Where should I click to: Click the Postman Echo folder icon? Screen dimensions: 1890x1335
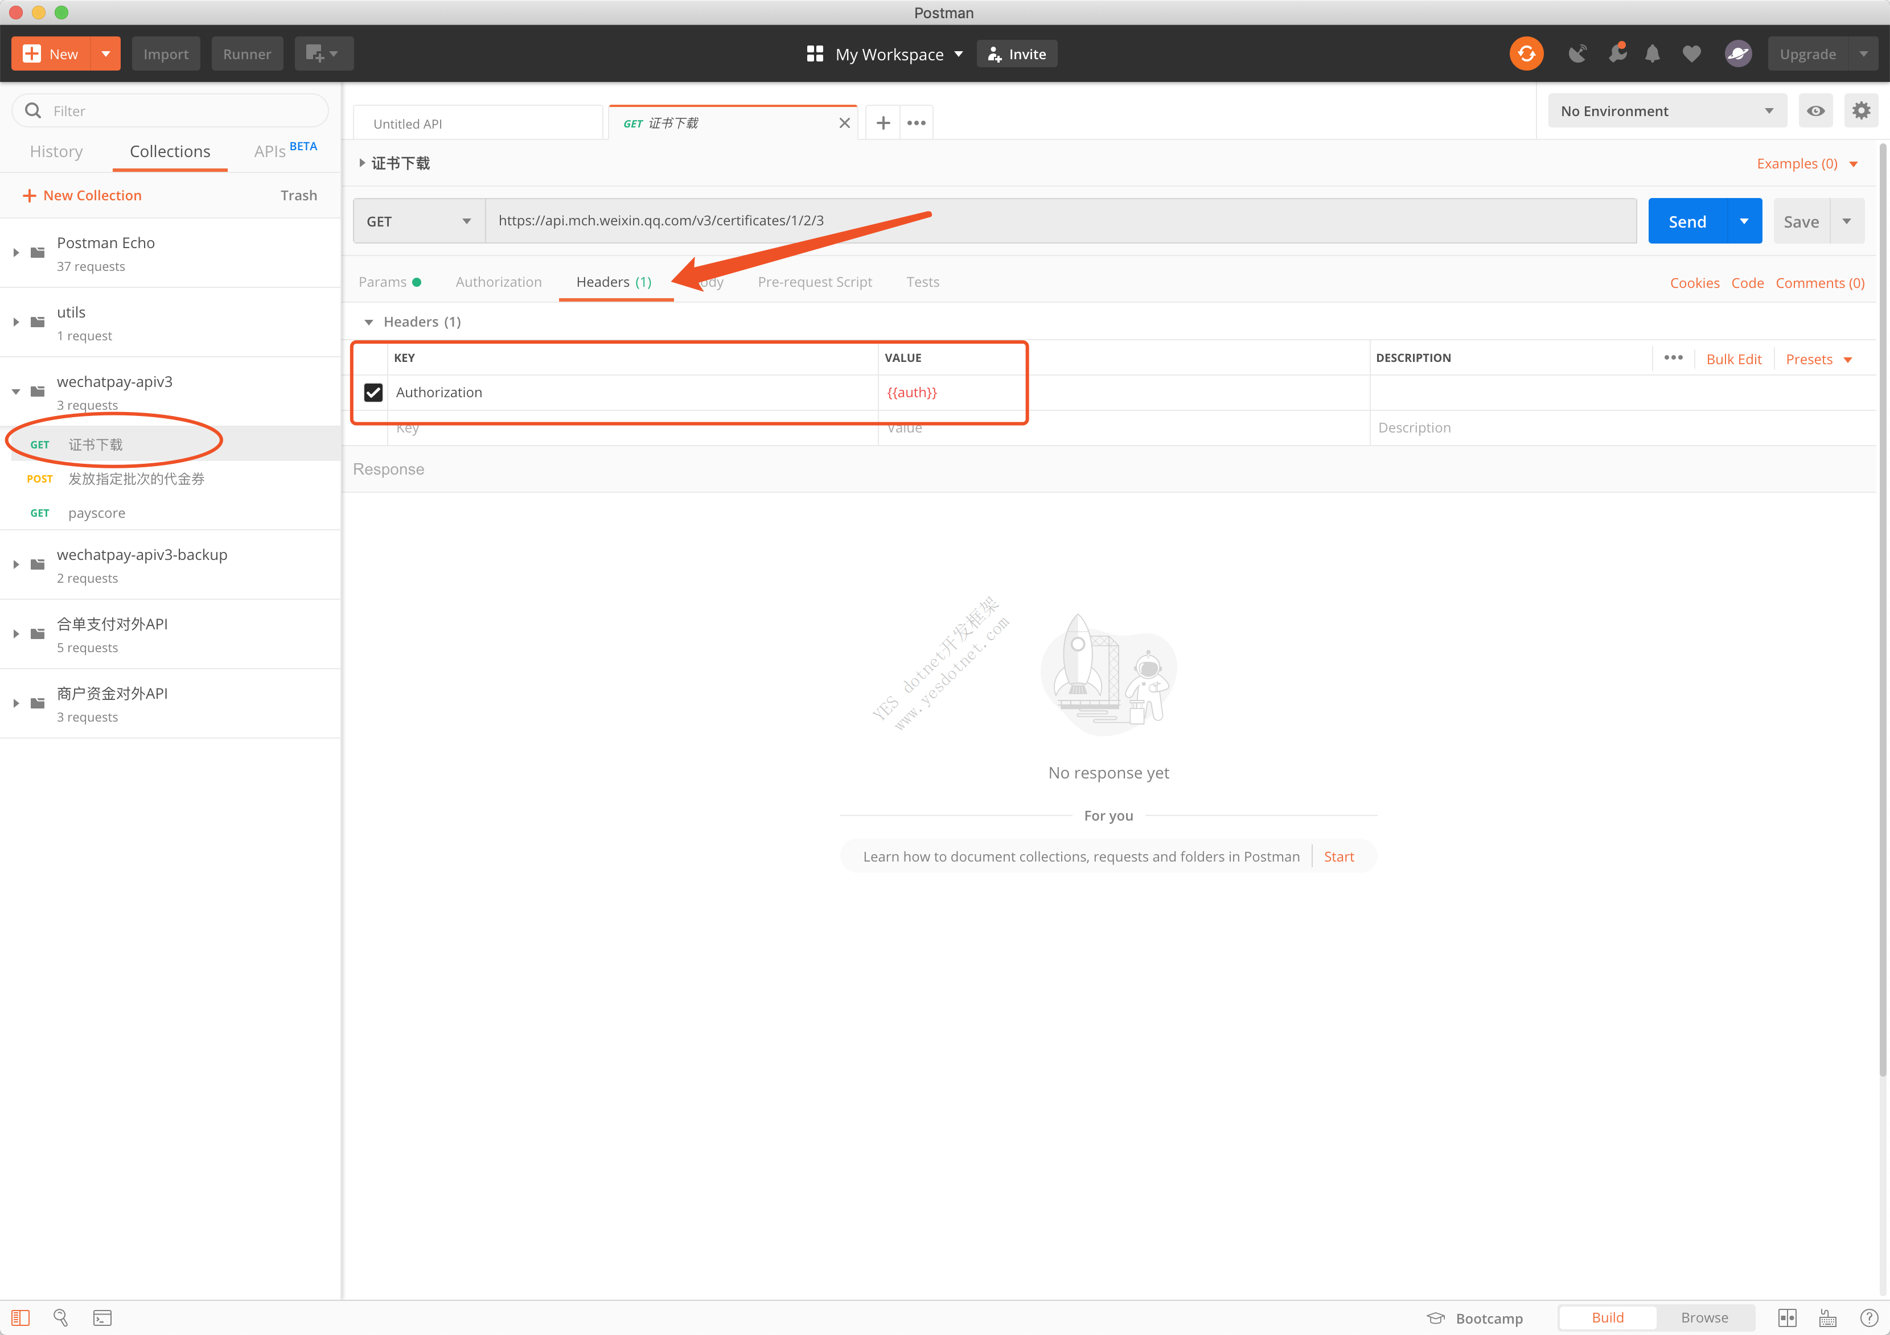(38, 253)
